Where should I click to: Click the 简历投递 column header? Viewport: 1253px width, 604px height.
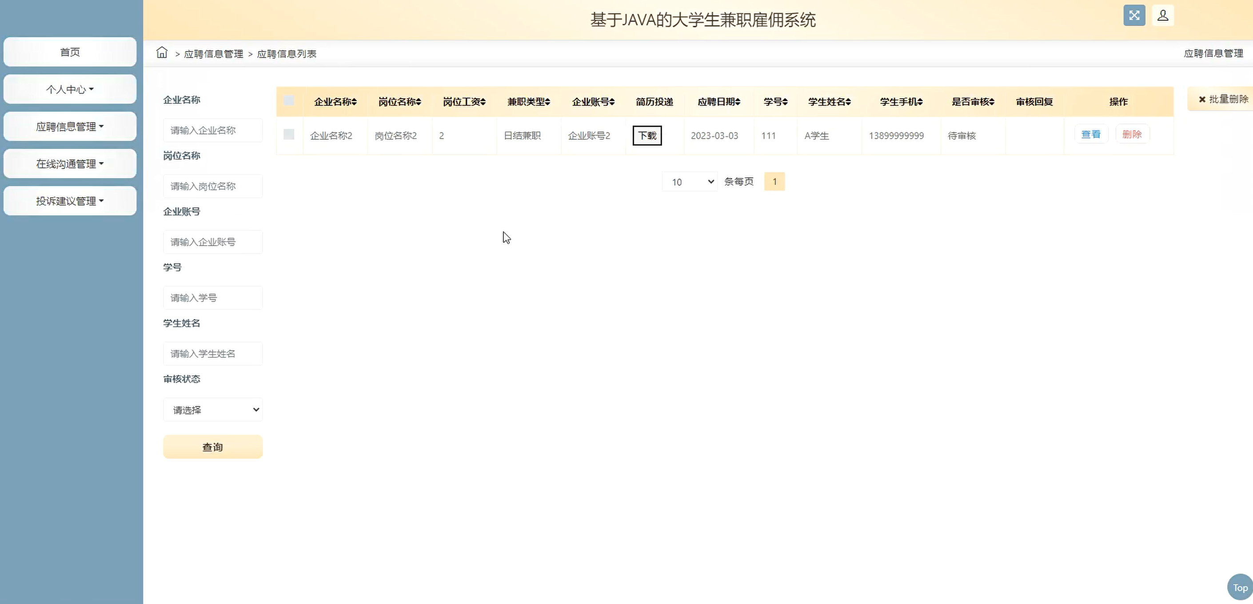(654, 102)
